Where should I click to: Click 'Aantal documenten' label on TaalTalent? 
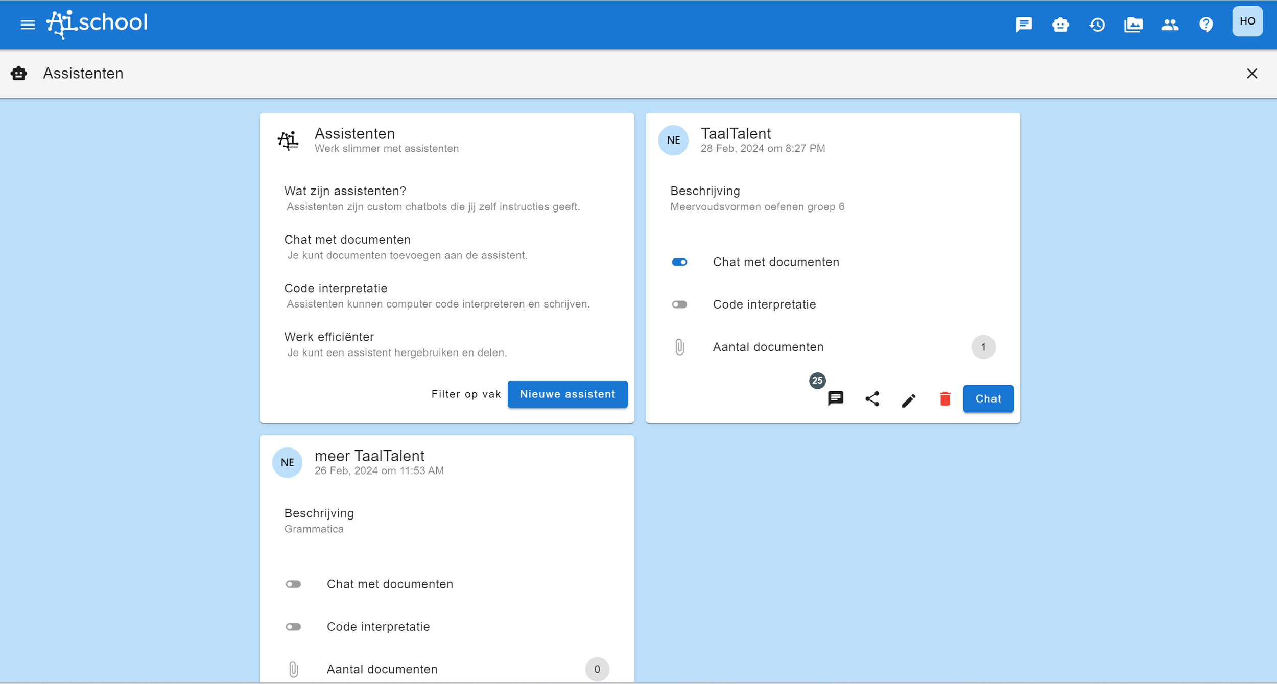pyautogui.click(x=768, y=347)
